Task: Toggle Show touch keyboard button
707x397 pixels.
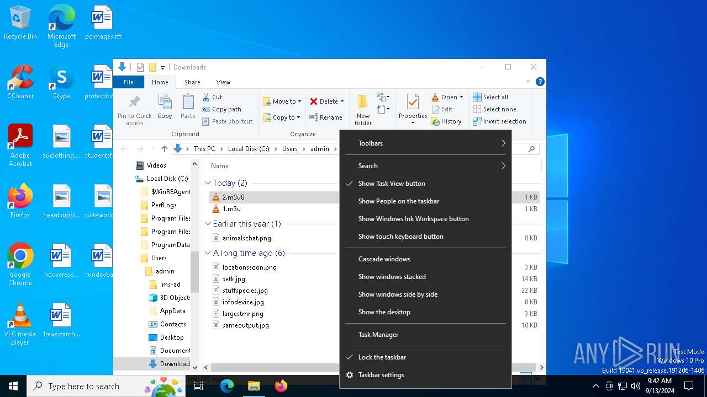Action: tap(425, 237)
